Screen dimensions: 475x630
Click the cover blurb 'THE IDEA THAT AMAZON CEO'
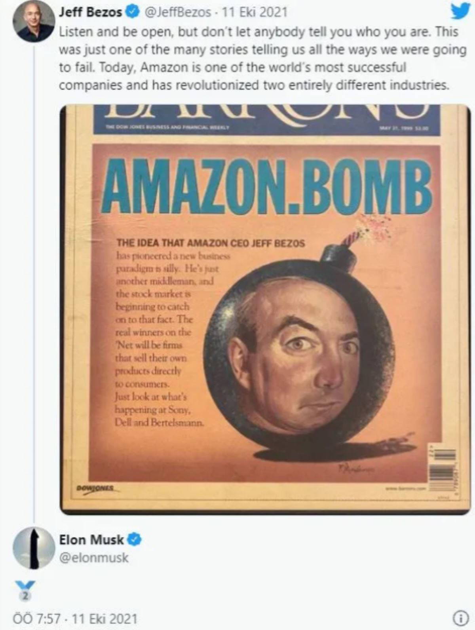[210, 243]
